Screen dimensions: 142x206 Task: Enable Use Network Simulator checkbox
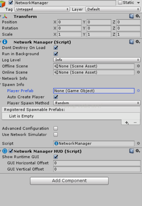click(x=56, y=135)
